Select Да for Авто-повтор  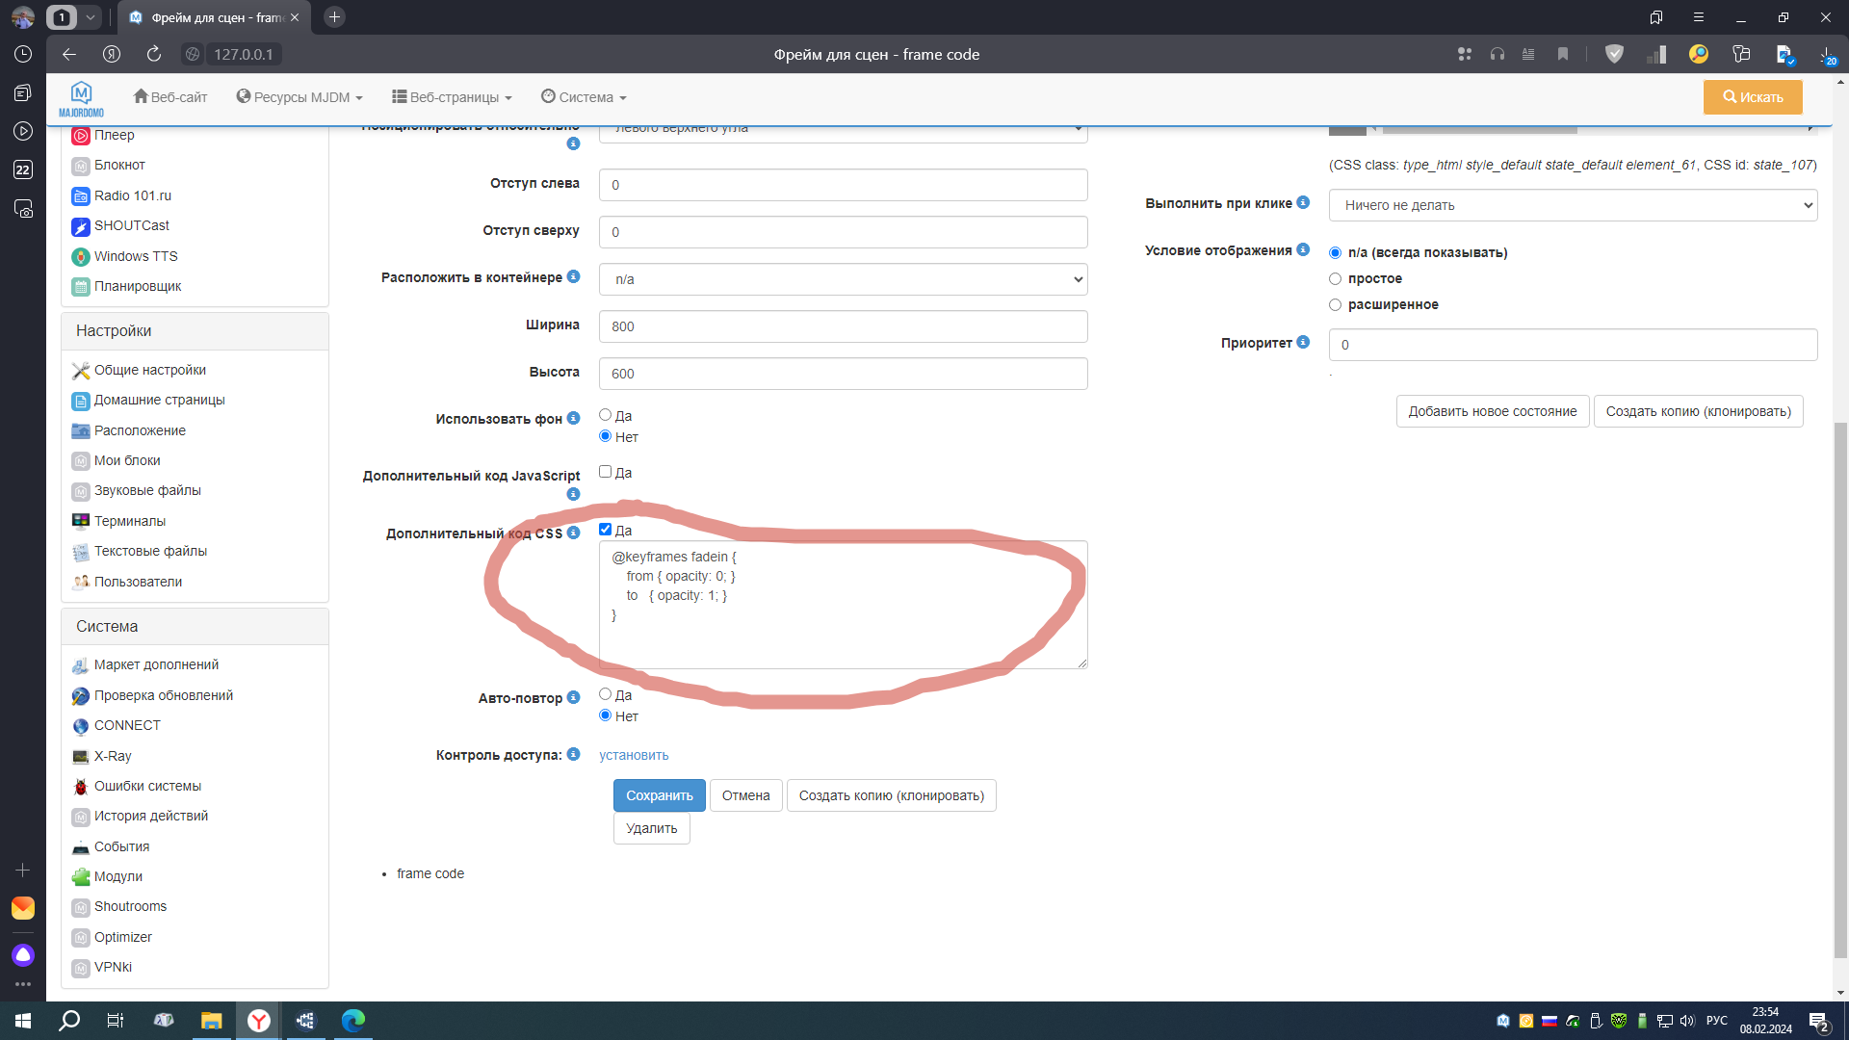605,694
